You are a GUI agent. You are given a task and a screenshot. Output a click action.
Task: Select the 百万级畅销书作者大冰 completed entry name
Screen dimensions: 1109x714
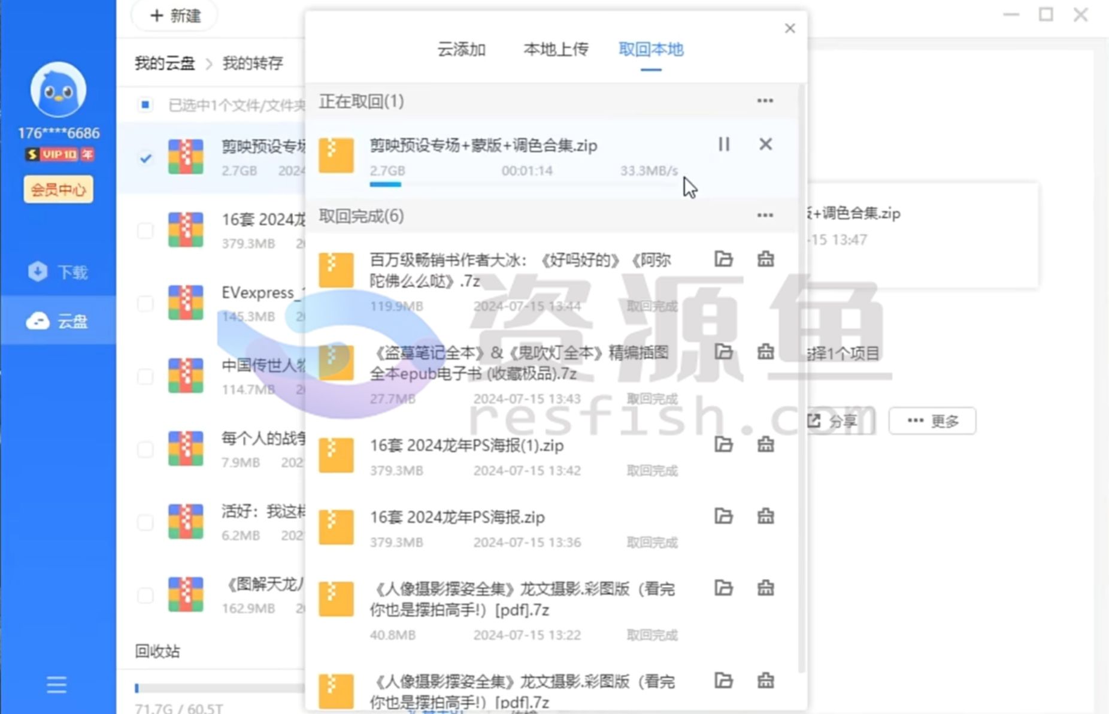[x=520, y=270]
